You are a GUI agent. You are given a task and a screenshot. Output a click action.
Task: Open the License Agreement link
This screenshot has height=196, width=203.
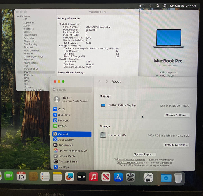coord(161,163)
